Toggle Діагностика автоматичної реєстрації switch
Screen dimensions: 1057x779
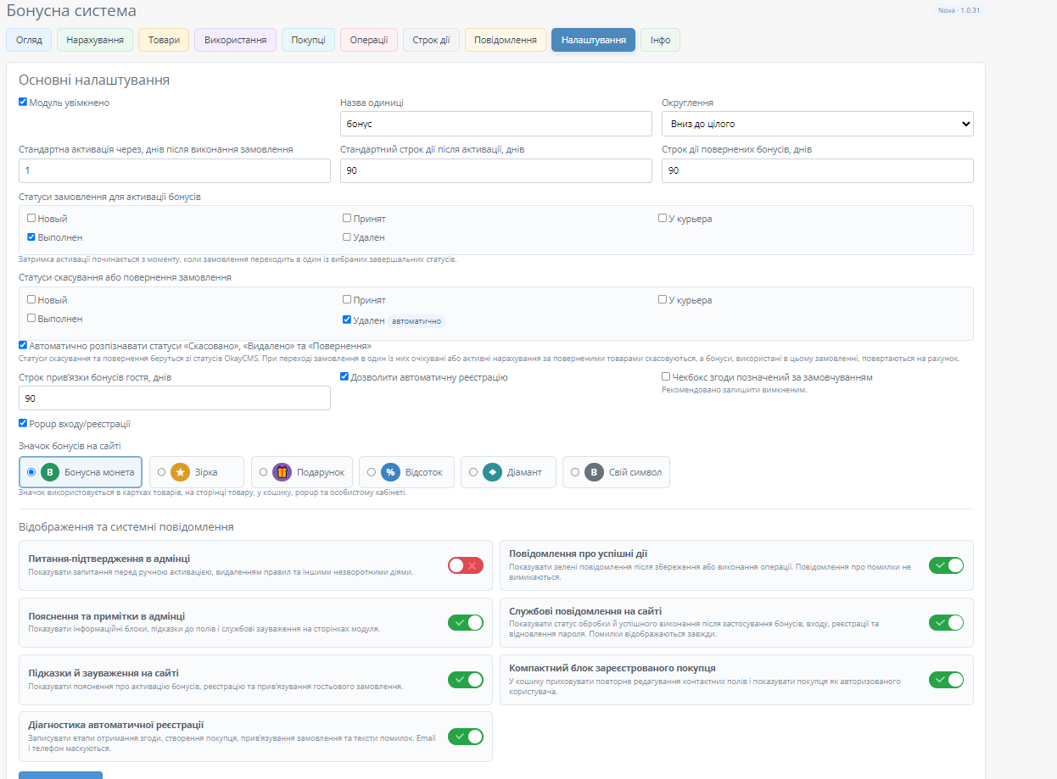point(466,737)
